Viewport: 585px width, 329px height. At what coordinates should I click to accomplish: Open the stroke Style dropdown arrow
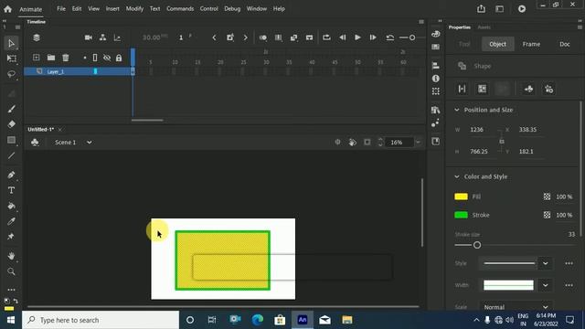546,263
